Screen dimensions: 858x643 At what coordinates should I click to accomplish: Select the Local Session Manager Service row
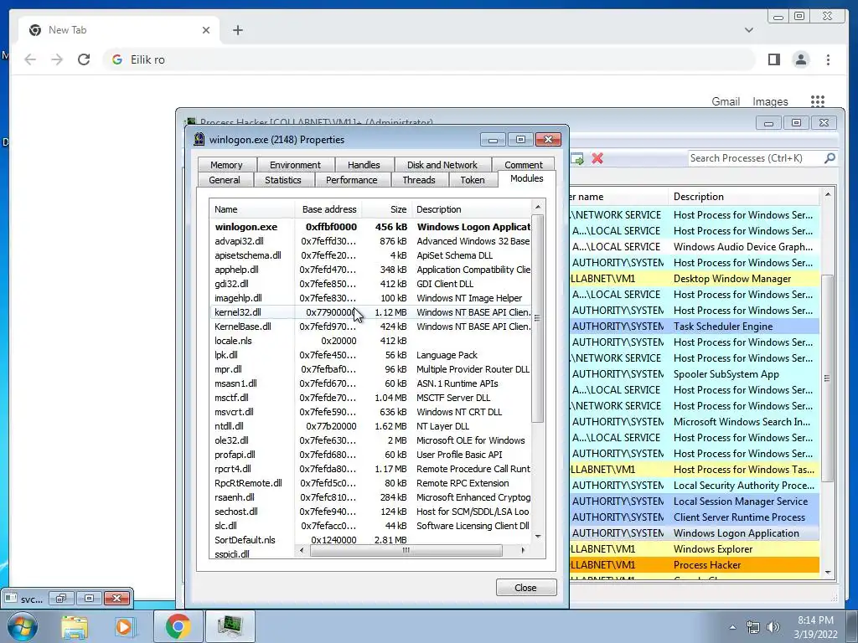695,502
